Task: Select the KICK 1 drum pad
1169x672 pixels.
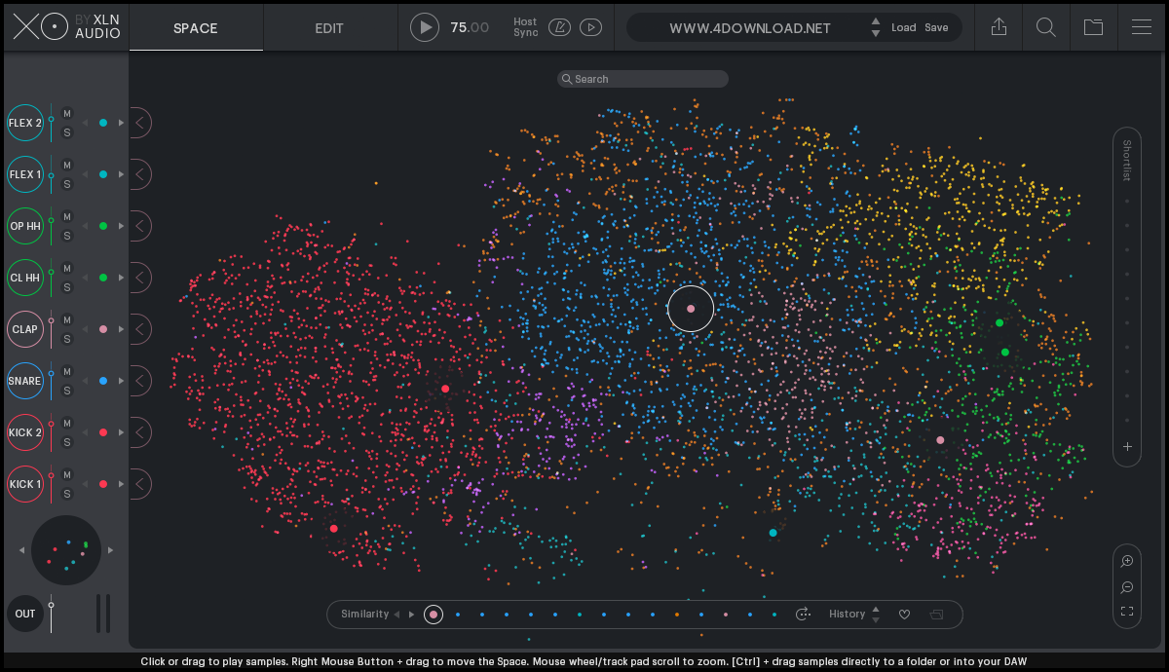Action: click(25, 484)
